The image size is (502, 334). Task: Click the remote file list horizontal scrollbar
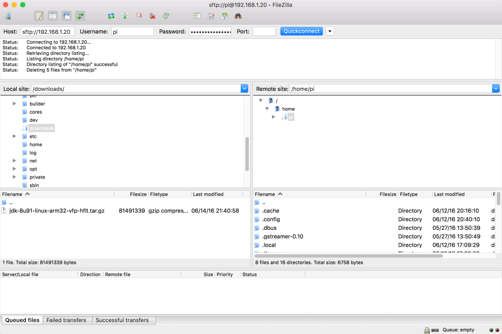coord(348,256)
